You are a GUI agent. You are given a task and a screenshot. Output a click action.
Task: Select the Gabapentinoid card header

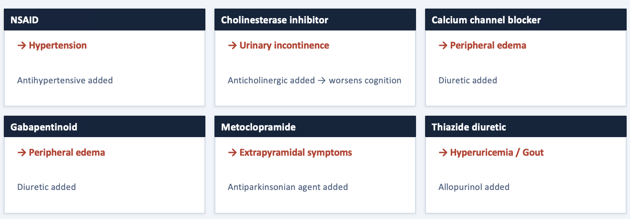tap(104, 127)
